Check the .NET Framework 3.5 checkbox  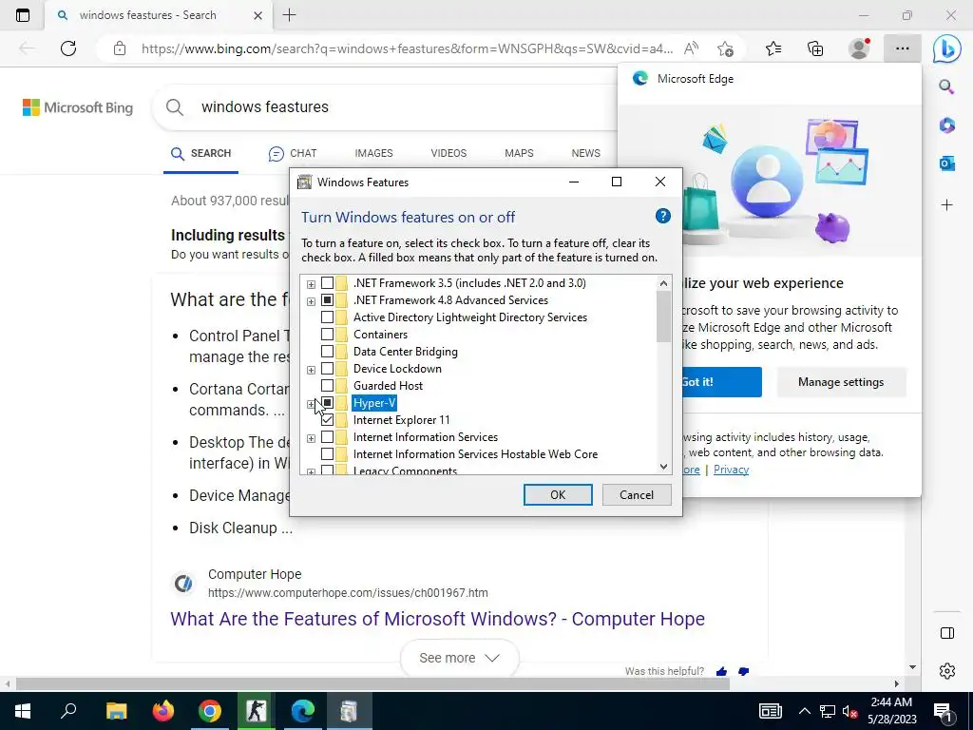327,283
